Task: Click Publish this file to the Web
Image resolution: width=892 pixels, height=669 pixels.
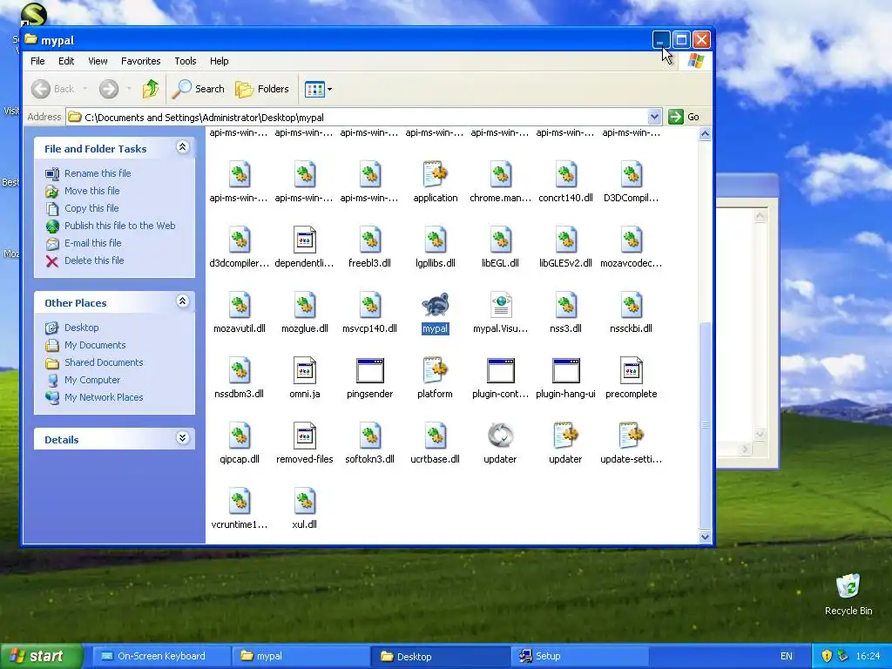Action: [x=119, y=226]
